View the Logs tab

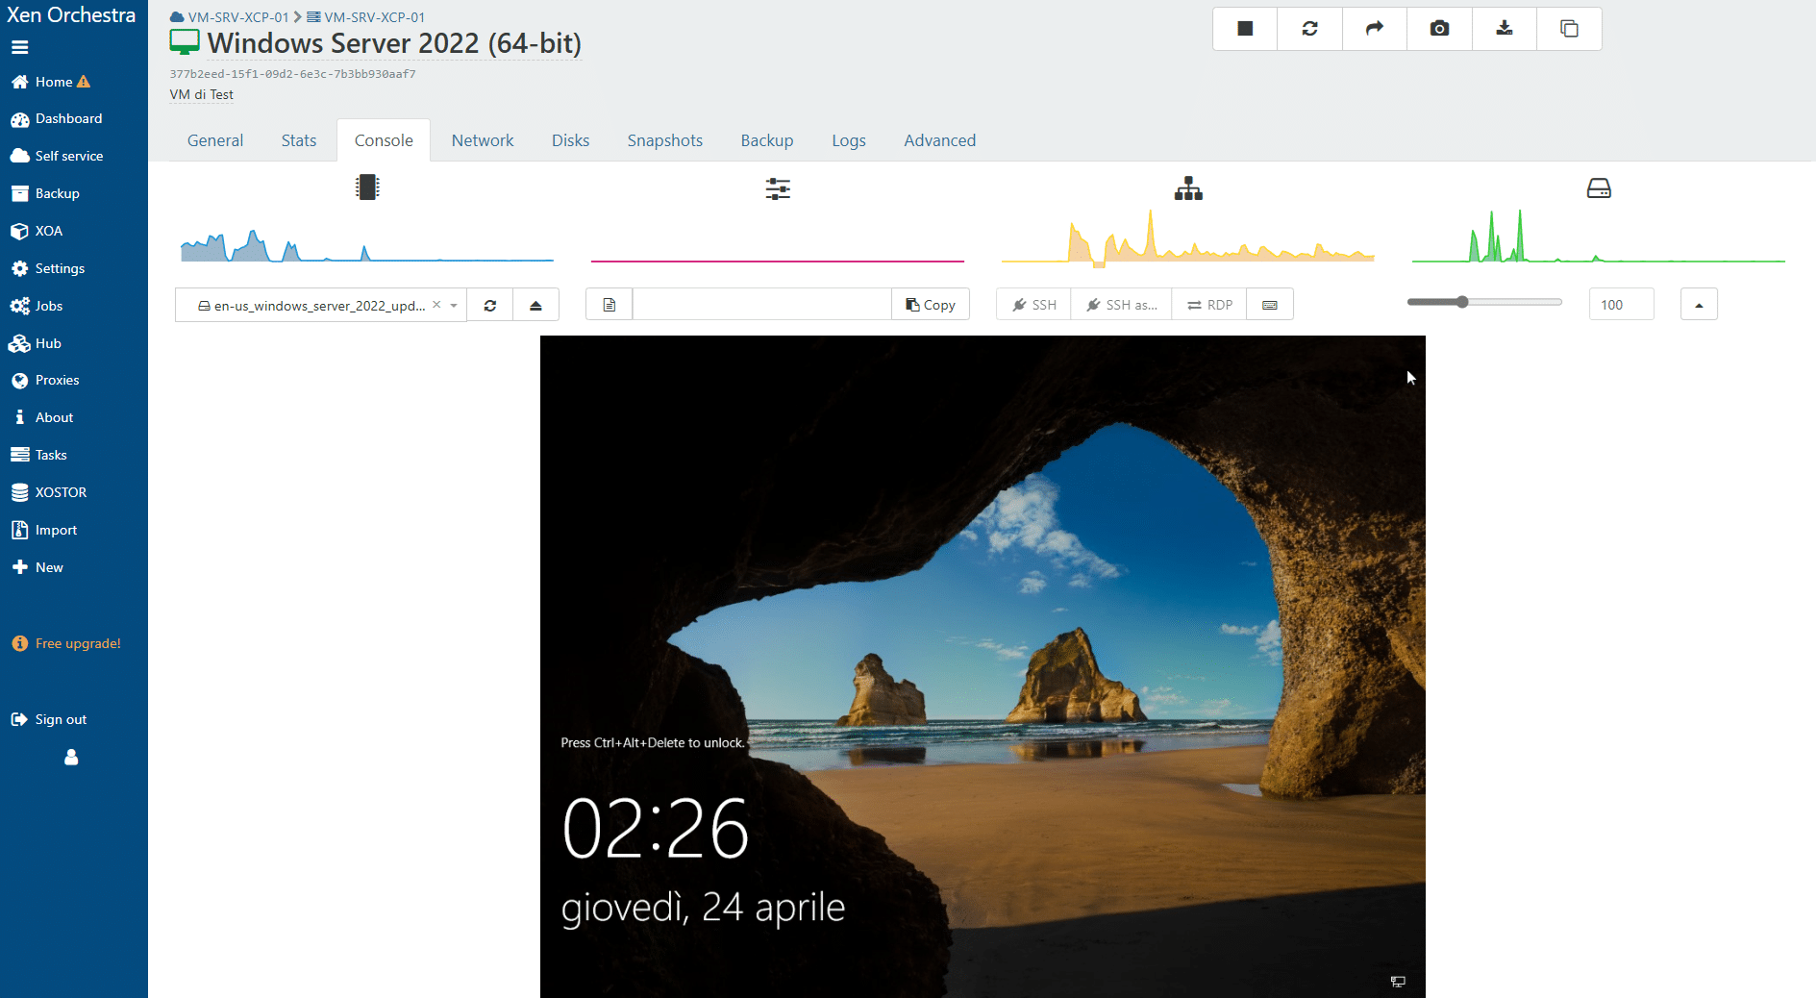pyautogui.click(x=849, y=140)
